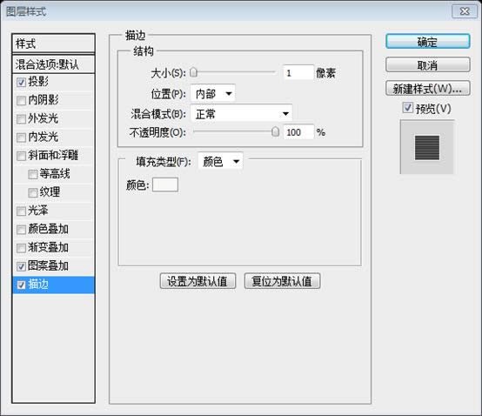
Task: Uncheck the 图案叠加 pattern overlay checkbox
Action: 21,266
